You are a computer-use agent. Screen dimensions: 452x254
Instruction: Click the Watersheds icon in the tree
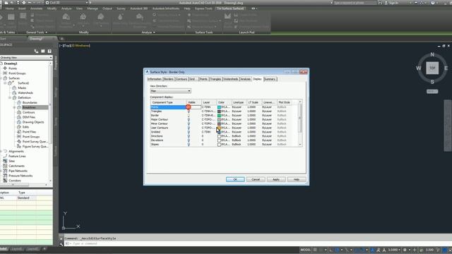(x=14, y=92)
